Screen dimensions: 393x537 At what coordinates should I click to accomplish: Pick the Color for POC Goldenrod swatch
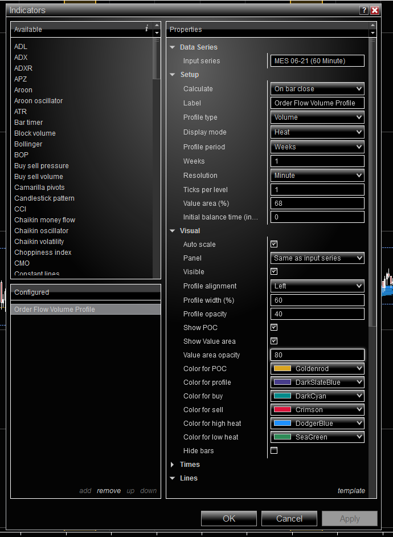click(x=283, y=368)
